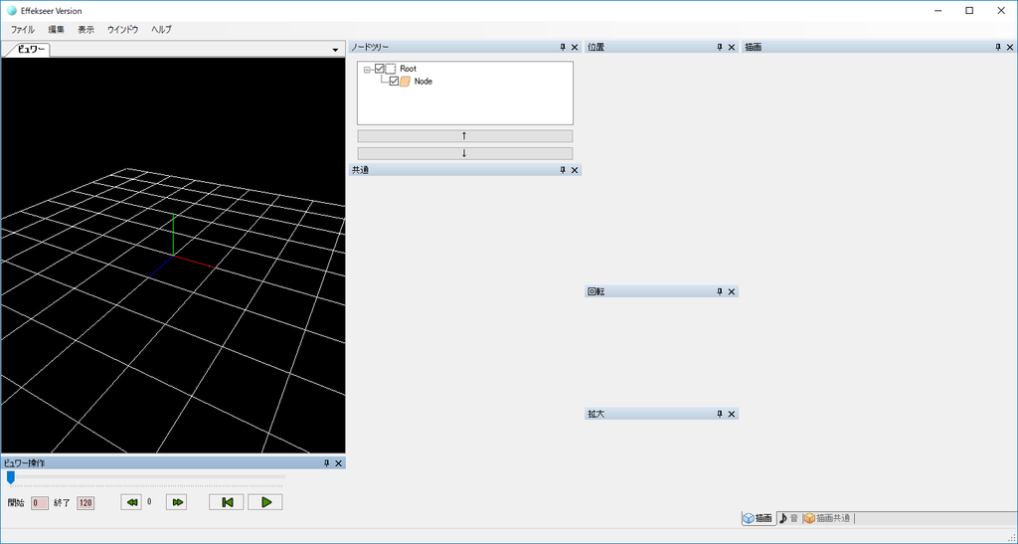The width and height of the screenshot is (1018, 544).
Task: Open viewer tab list dropdown arrow
Action: (335, 50)
